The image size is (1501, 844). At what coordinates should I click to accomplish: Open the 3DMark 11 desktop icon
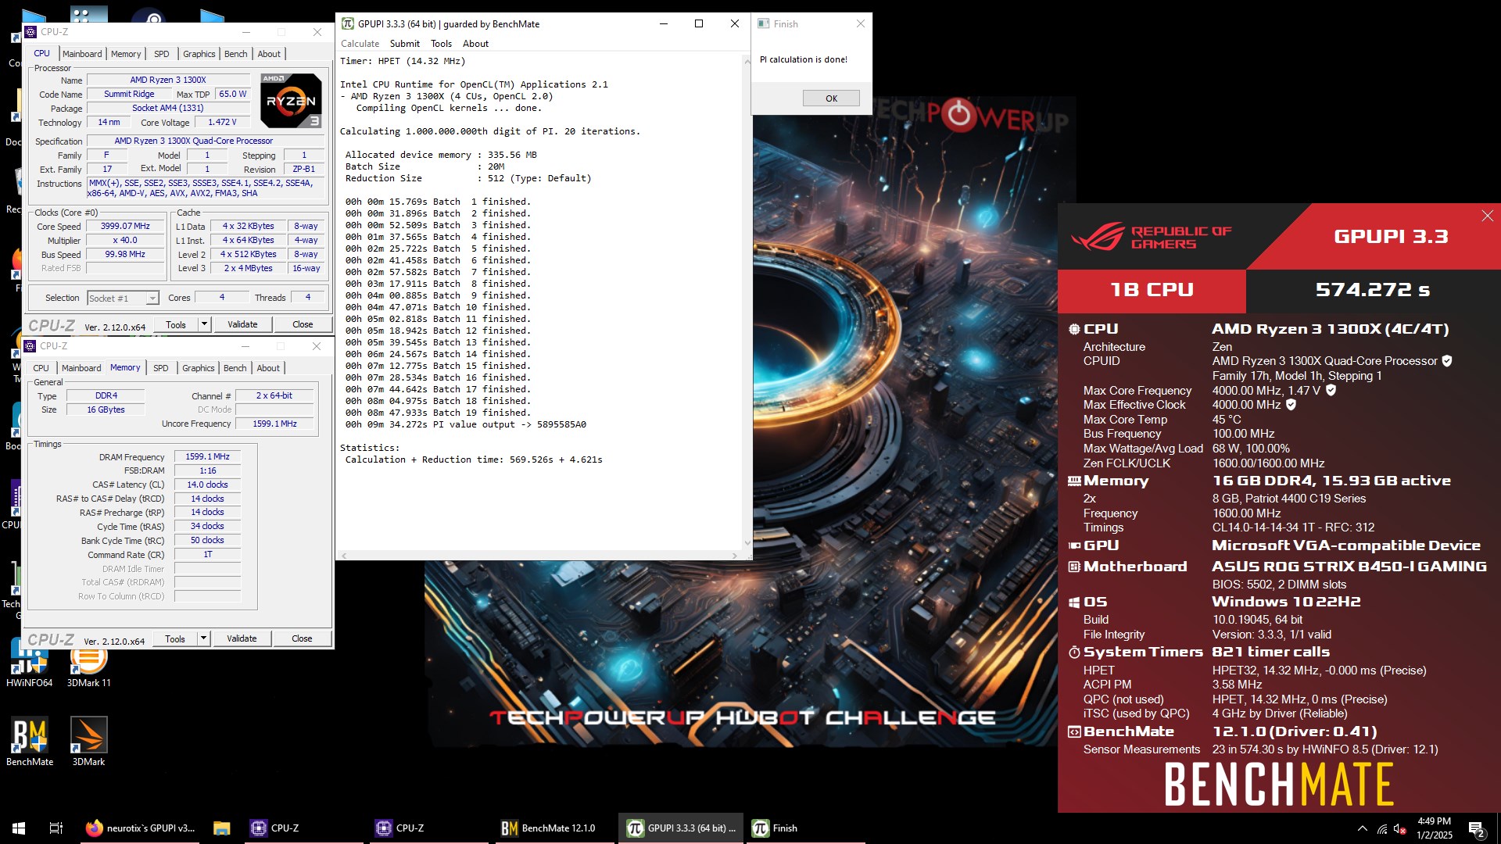point(88,663)
